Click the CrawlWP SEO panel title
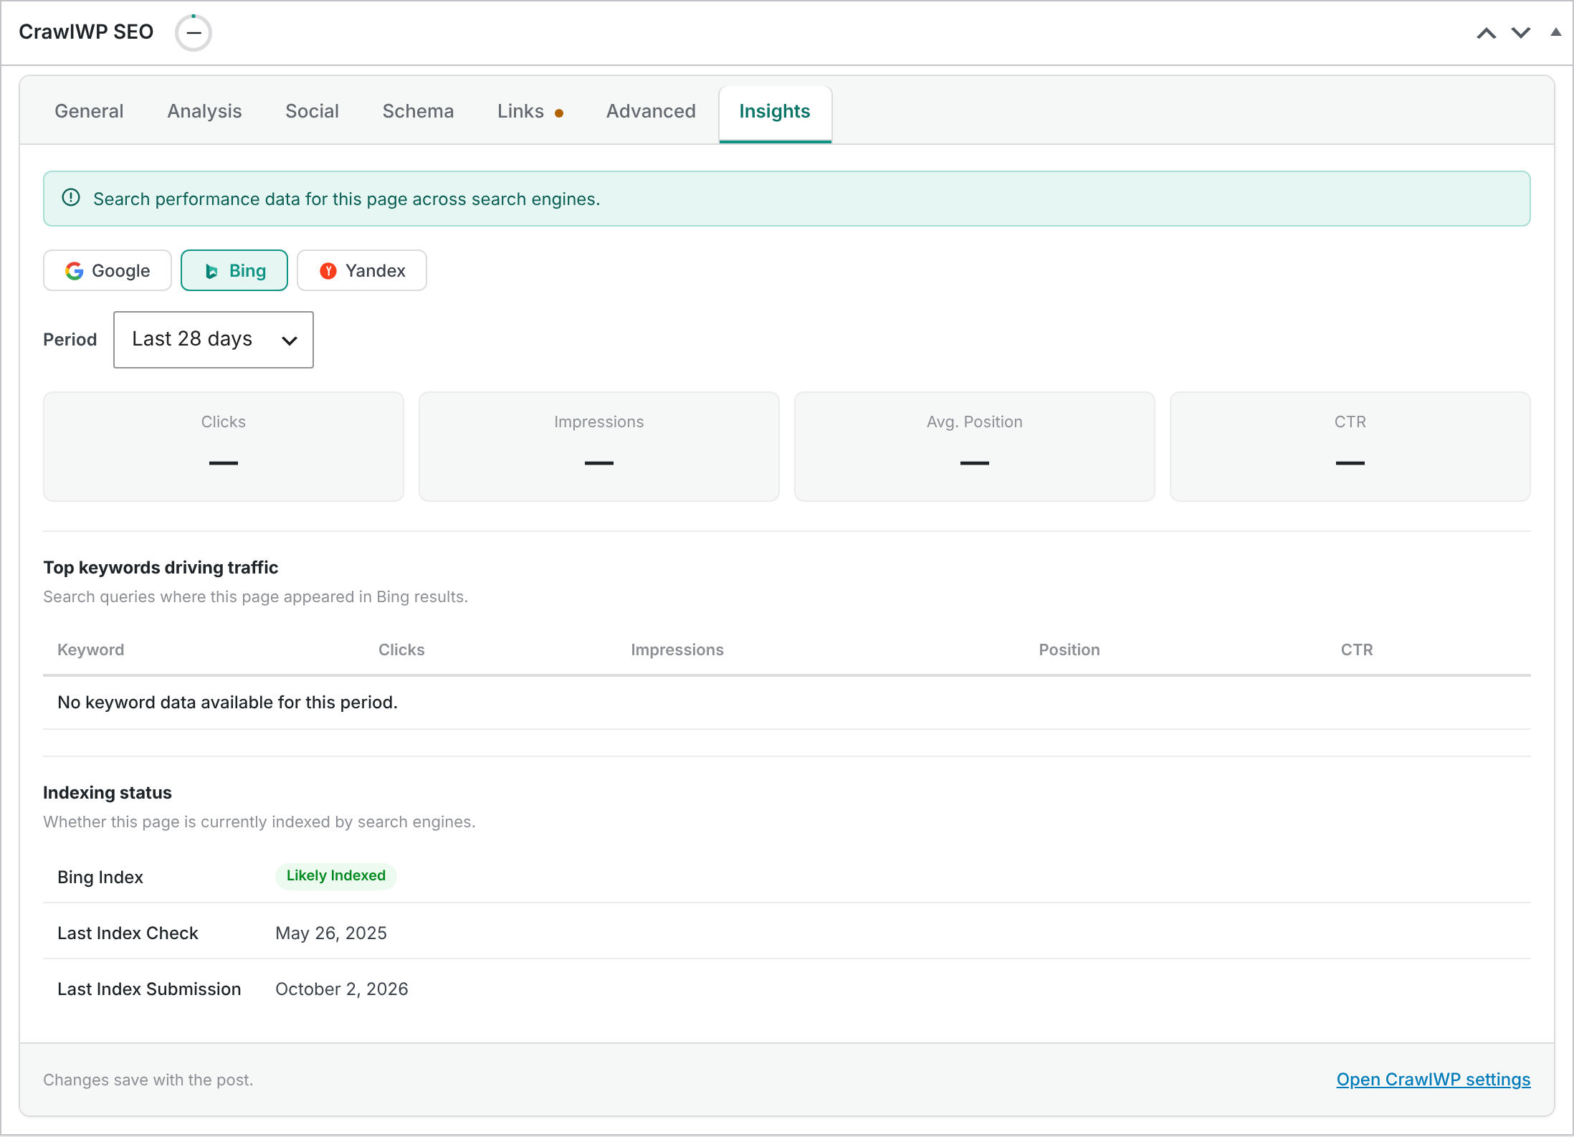 click(86, 32)
